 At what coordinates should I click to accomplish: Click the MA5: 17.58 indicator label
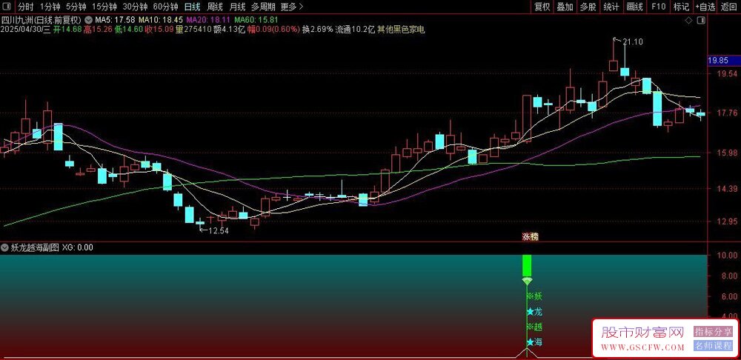115,20
